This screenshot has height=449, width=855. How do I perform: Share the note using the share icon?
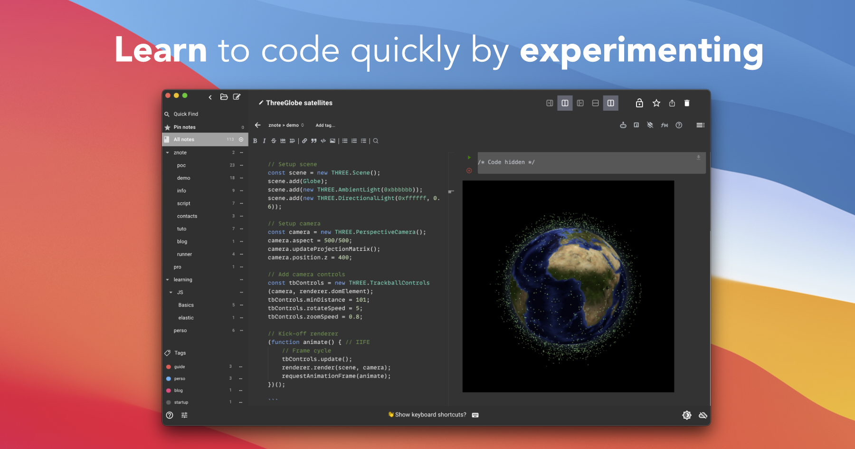tap(672, 103)
